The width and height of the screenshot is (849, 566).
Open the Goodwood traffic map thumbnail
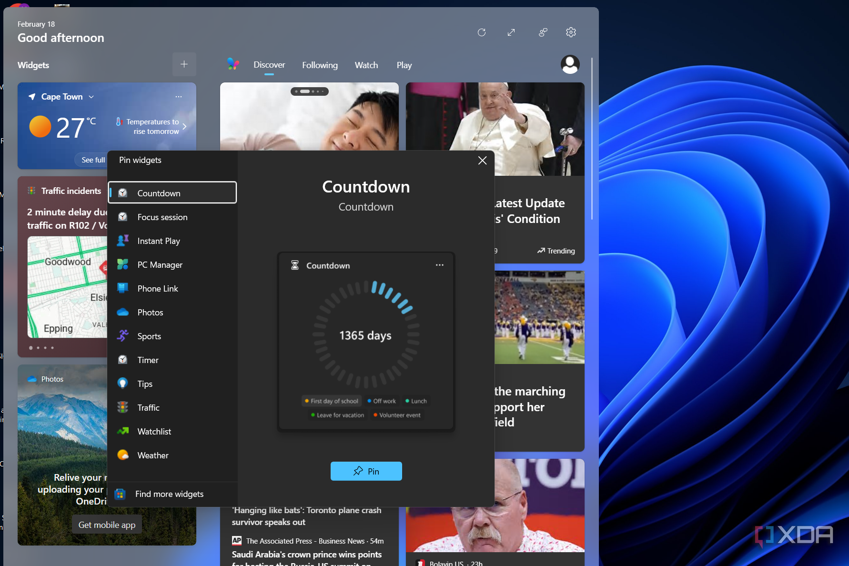[x=67, y=287]
